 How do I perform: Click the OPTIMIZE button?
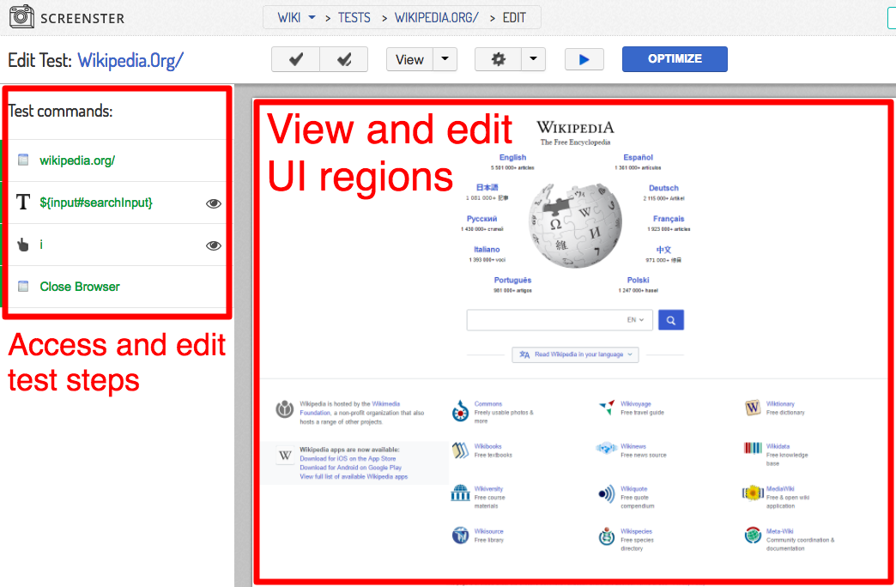(x=675, y=59)
